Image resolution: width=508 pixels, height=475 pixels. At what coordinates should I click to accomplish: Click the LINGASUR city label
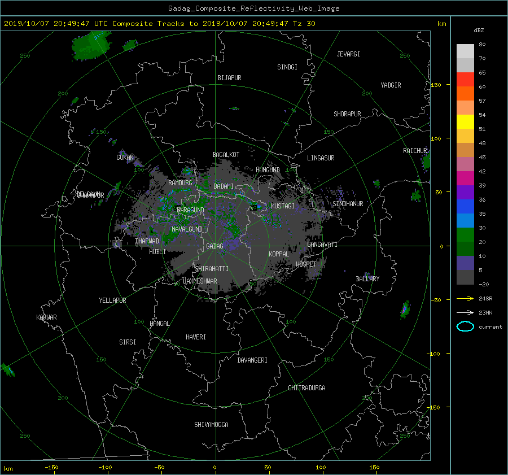321,158
